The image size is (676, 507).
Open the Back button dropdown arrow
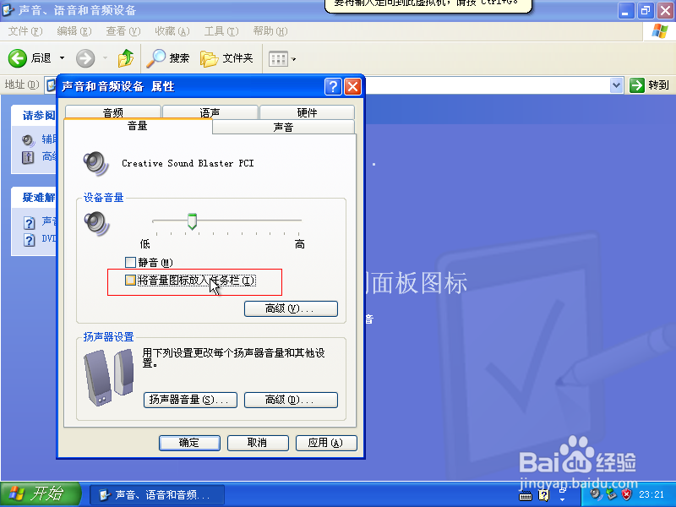pos(62,58)
